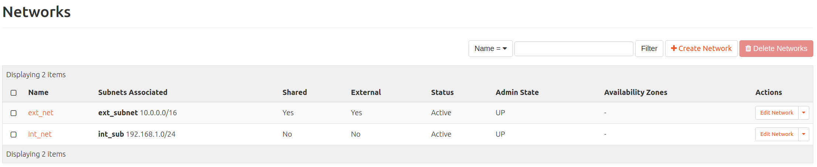Open the "Name =" filter dropdown

click(x=490, y=48)
